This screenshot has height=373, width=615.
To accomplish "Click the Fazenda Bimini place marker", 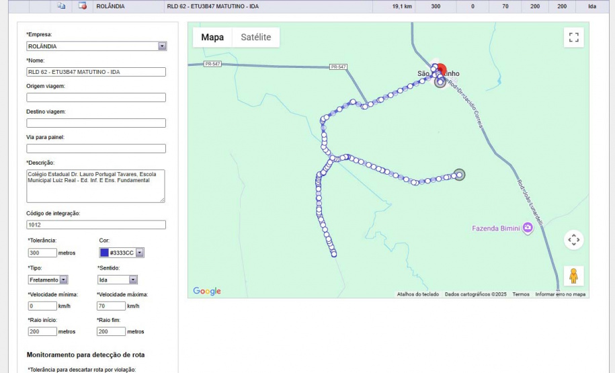I will (528, 229).
